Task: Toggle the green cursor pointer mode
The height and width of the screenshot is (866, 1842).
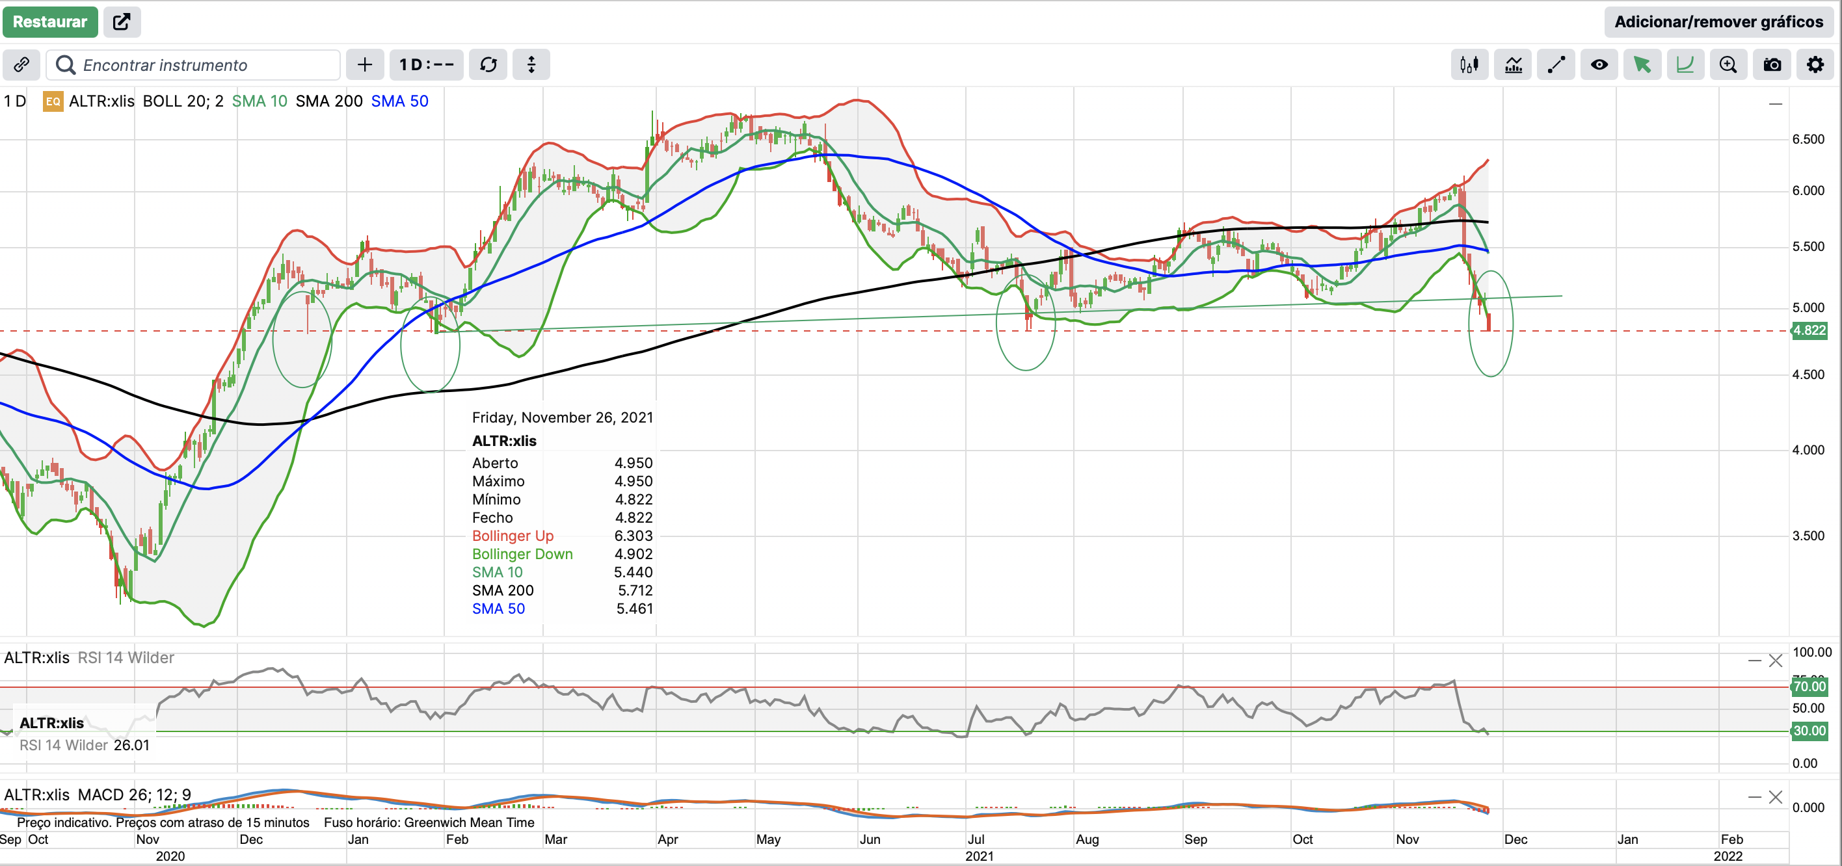Action: click(1642, 65)
